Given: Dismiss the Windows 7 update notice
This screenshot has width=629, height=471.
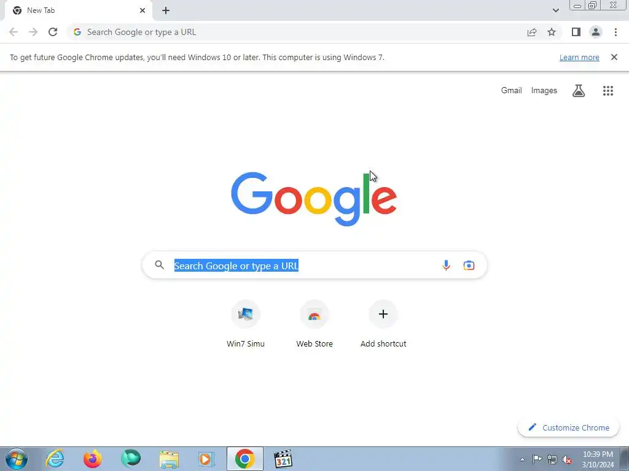Looking at the screenshot, I should coord(614,57).
